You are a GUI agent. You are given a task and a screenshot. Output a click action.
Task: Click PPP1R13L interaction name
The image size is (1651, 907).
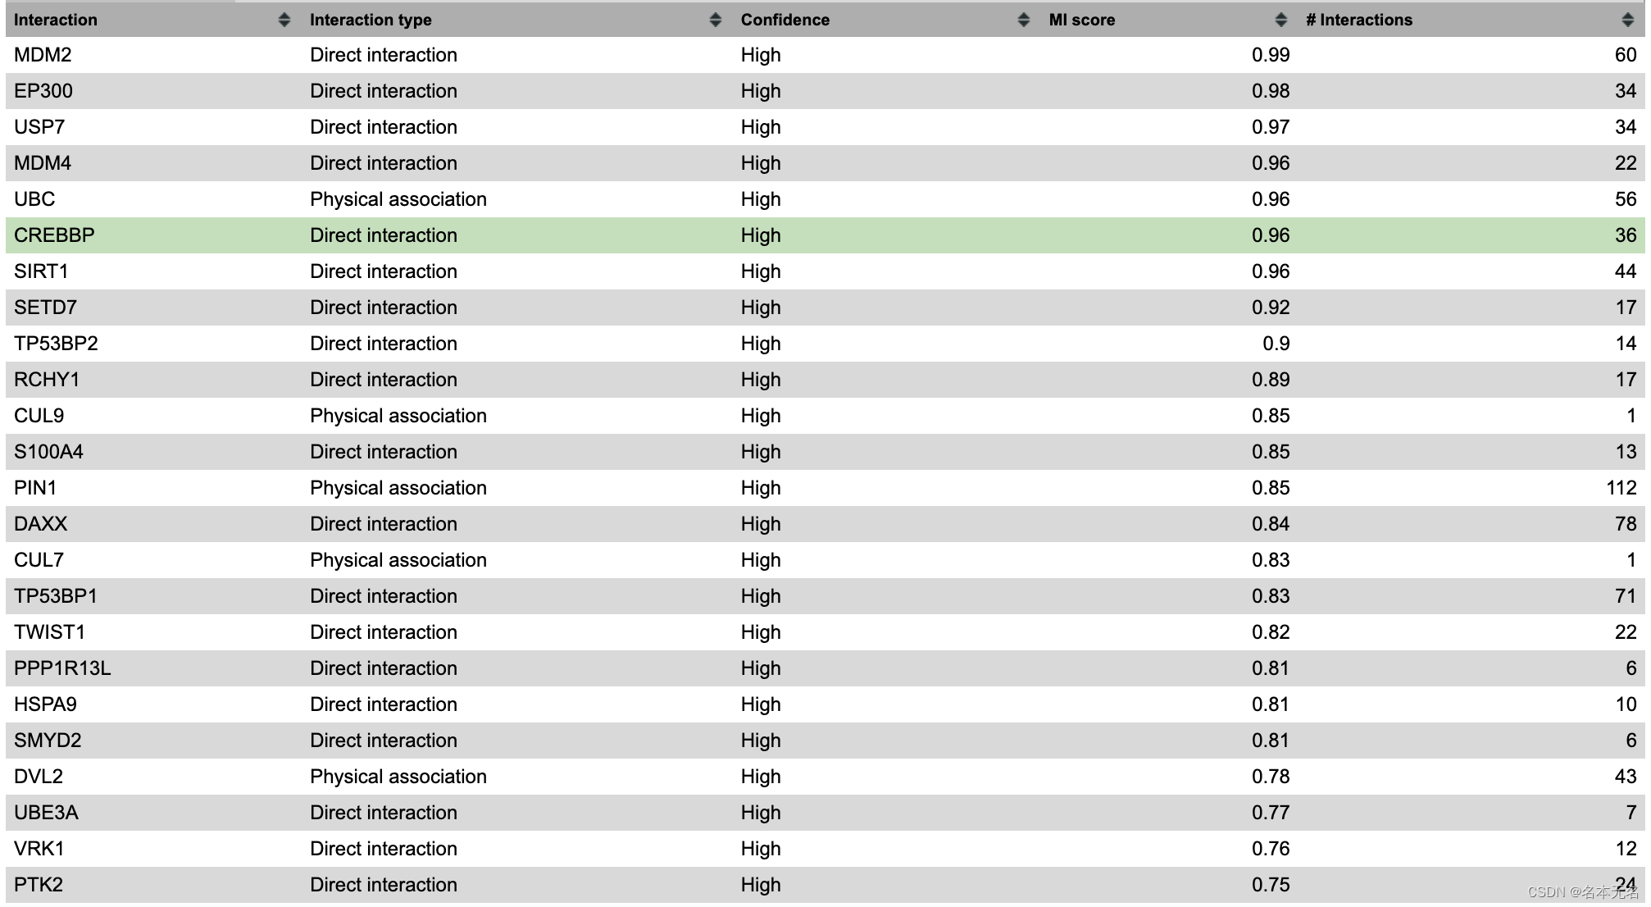pyautogui.click(x=62, y=668)
